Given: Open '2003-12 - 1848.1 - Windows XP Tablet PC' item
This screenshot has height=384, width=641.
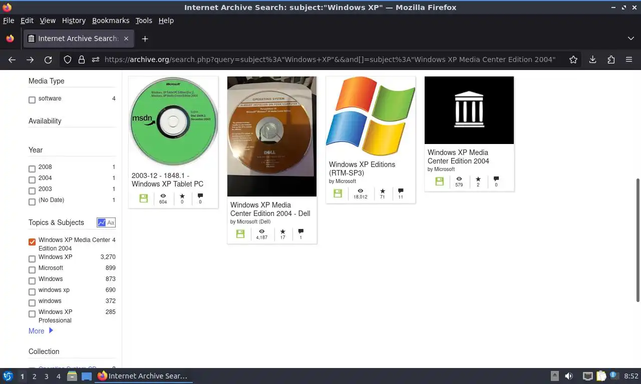Looking at the screenshot, I should pyautogui.click(x=167, y=180).
